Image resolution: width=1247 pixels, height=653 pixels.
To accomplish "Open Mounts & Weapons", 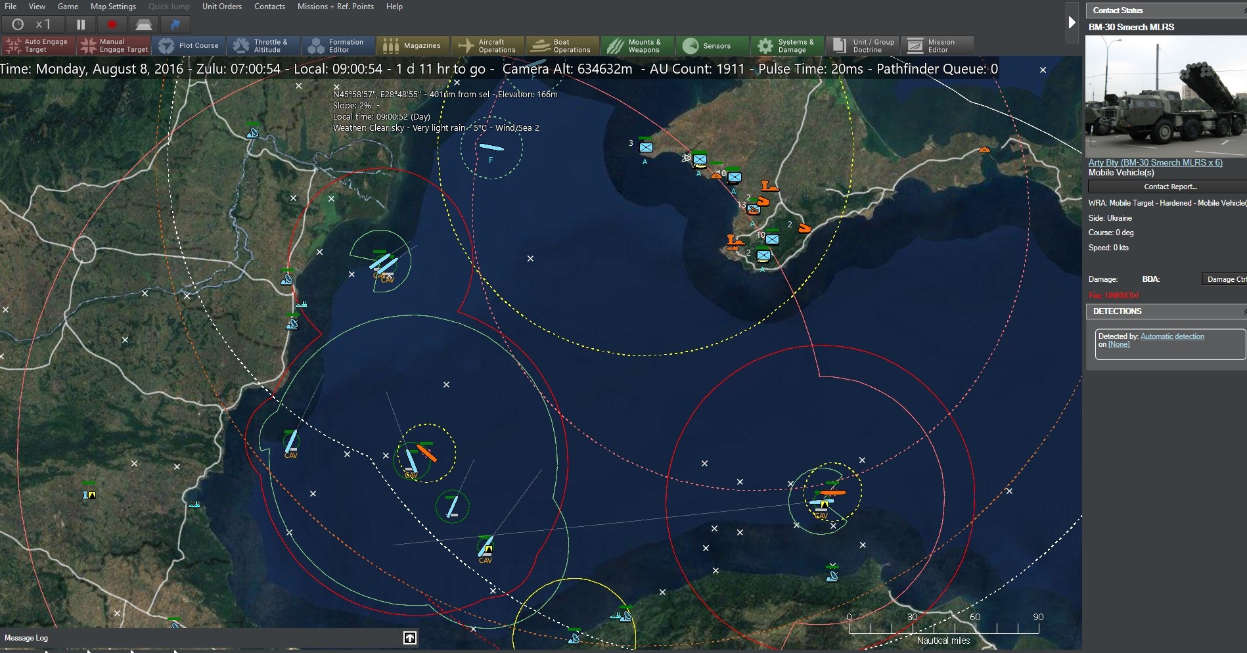I will point(637,45).
